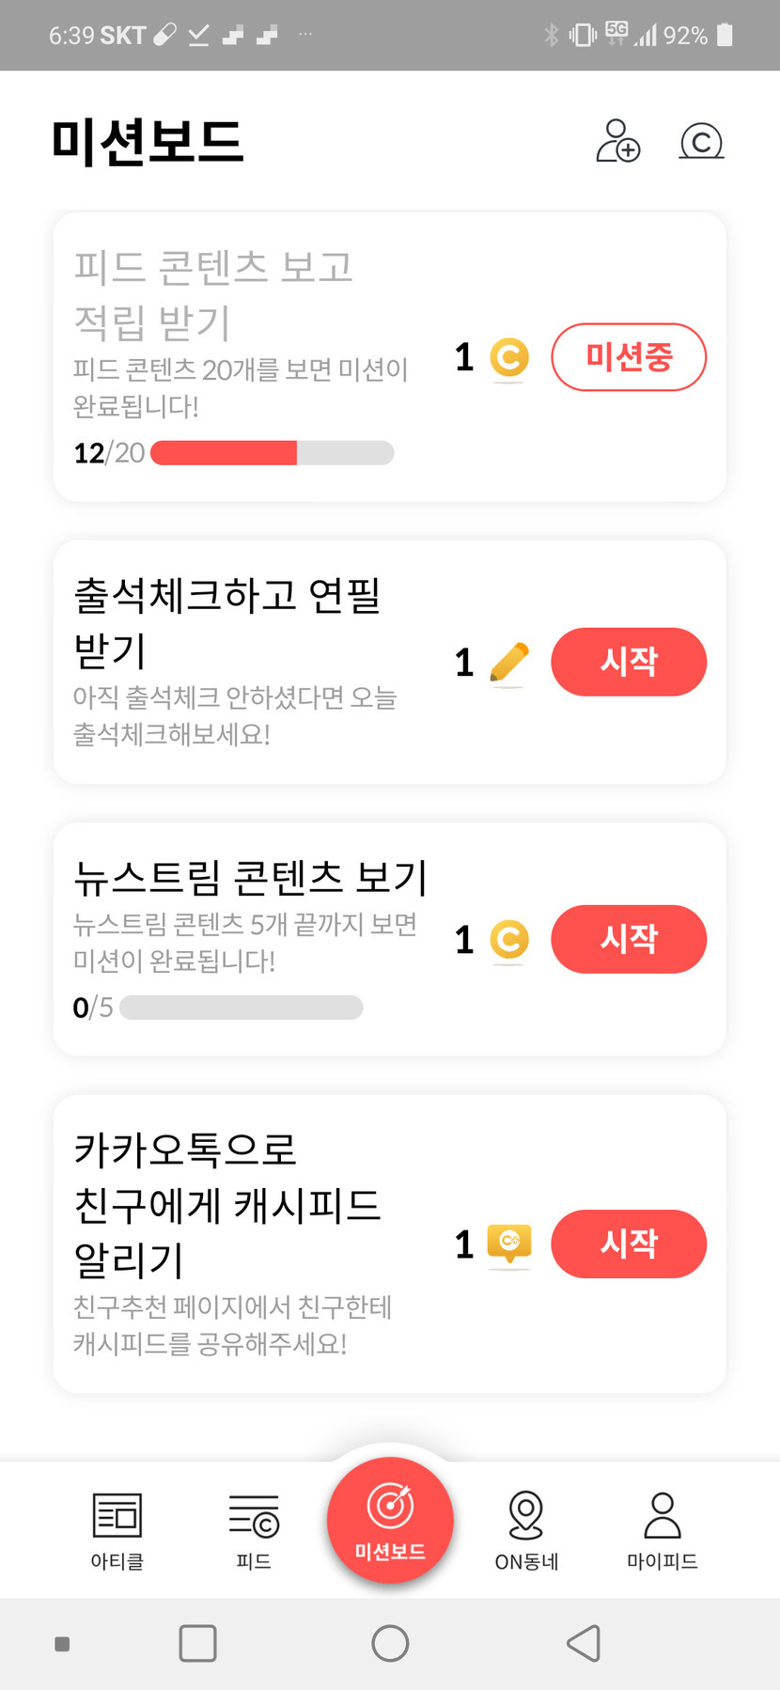Tap the gold coin on feed mission
The image size is (780, 1690).
point(509,357)
